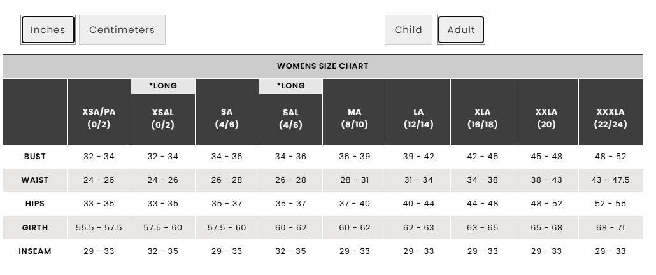The image size is (656, 275).
Task: Switch measurements to Centimeters
Action: [x=122, y=30]
